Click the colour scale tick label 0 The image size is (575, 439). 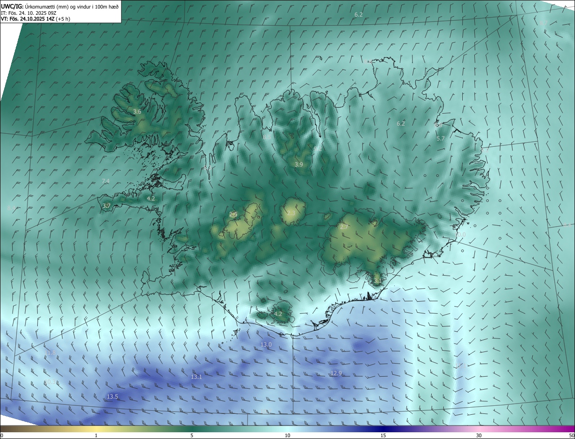2,435
